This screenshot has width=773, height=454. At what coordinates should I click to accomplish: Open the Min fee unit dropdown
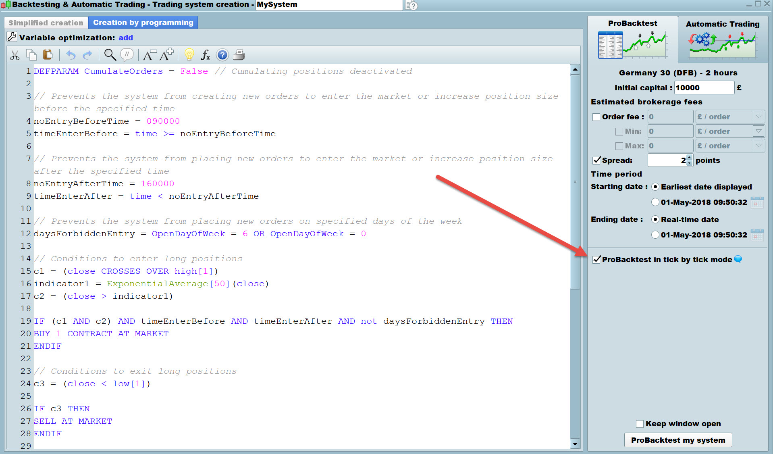coord(758,131)
